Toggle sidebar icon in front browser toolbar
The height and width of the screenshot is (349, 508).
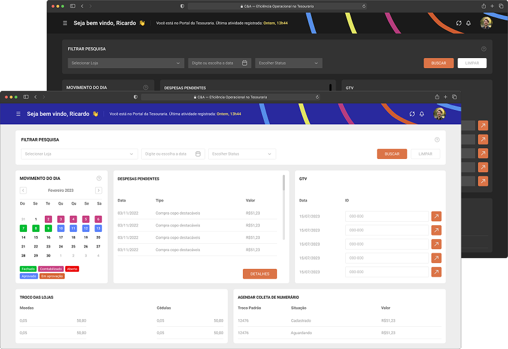coord(26,97)
